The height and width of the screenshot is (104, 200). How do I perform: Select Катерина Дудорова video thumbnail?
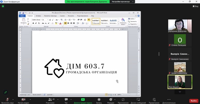click(180, 26)
